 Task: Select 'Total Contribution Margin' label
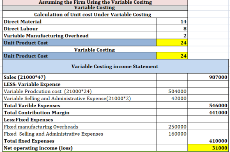point(79,113)
